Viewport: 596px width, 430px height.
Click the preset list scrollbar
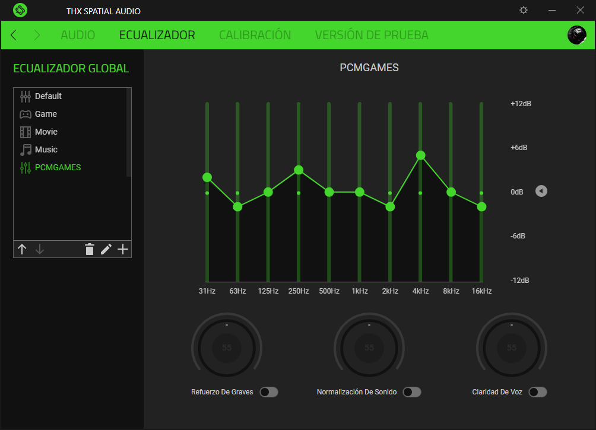coord(128,133)
